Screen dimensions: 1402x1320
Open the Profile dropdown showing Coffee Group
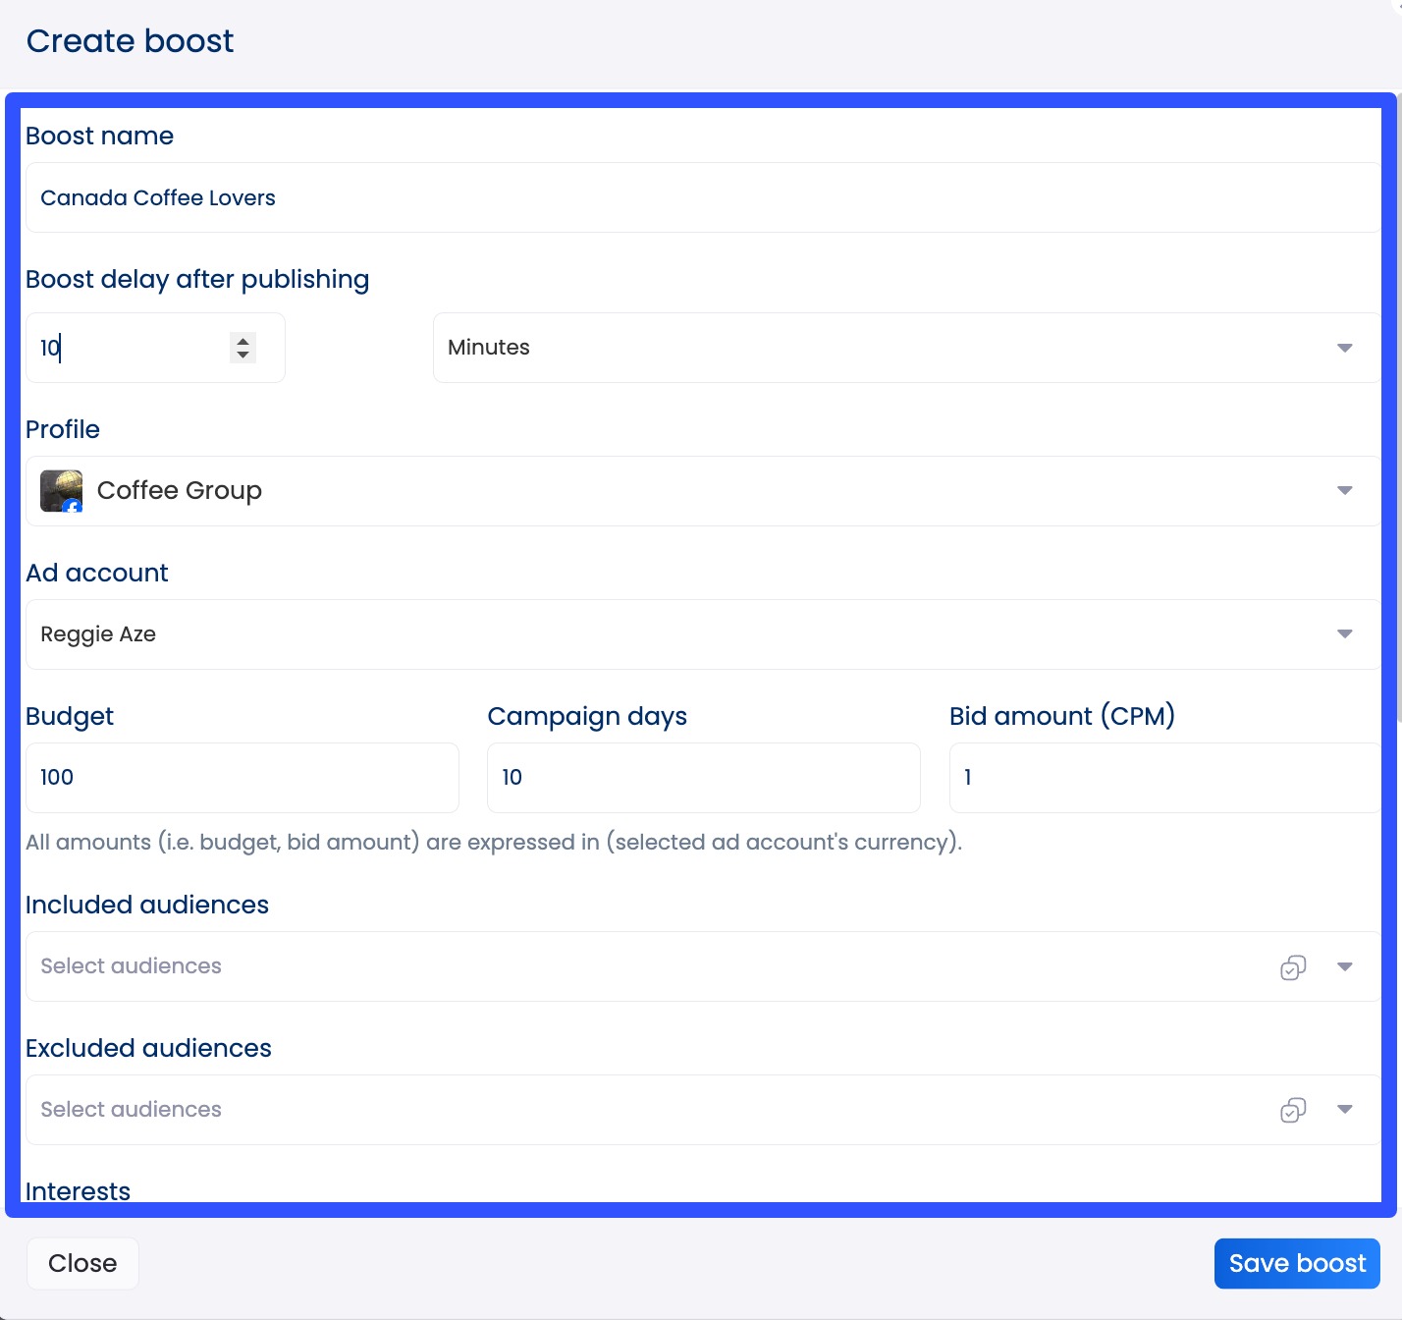pyautogui.click(x=1344, y=490)
